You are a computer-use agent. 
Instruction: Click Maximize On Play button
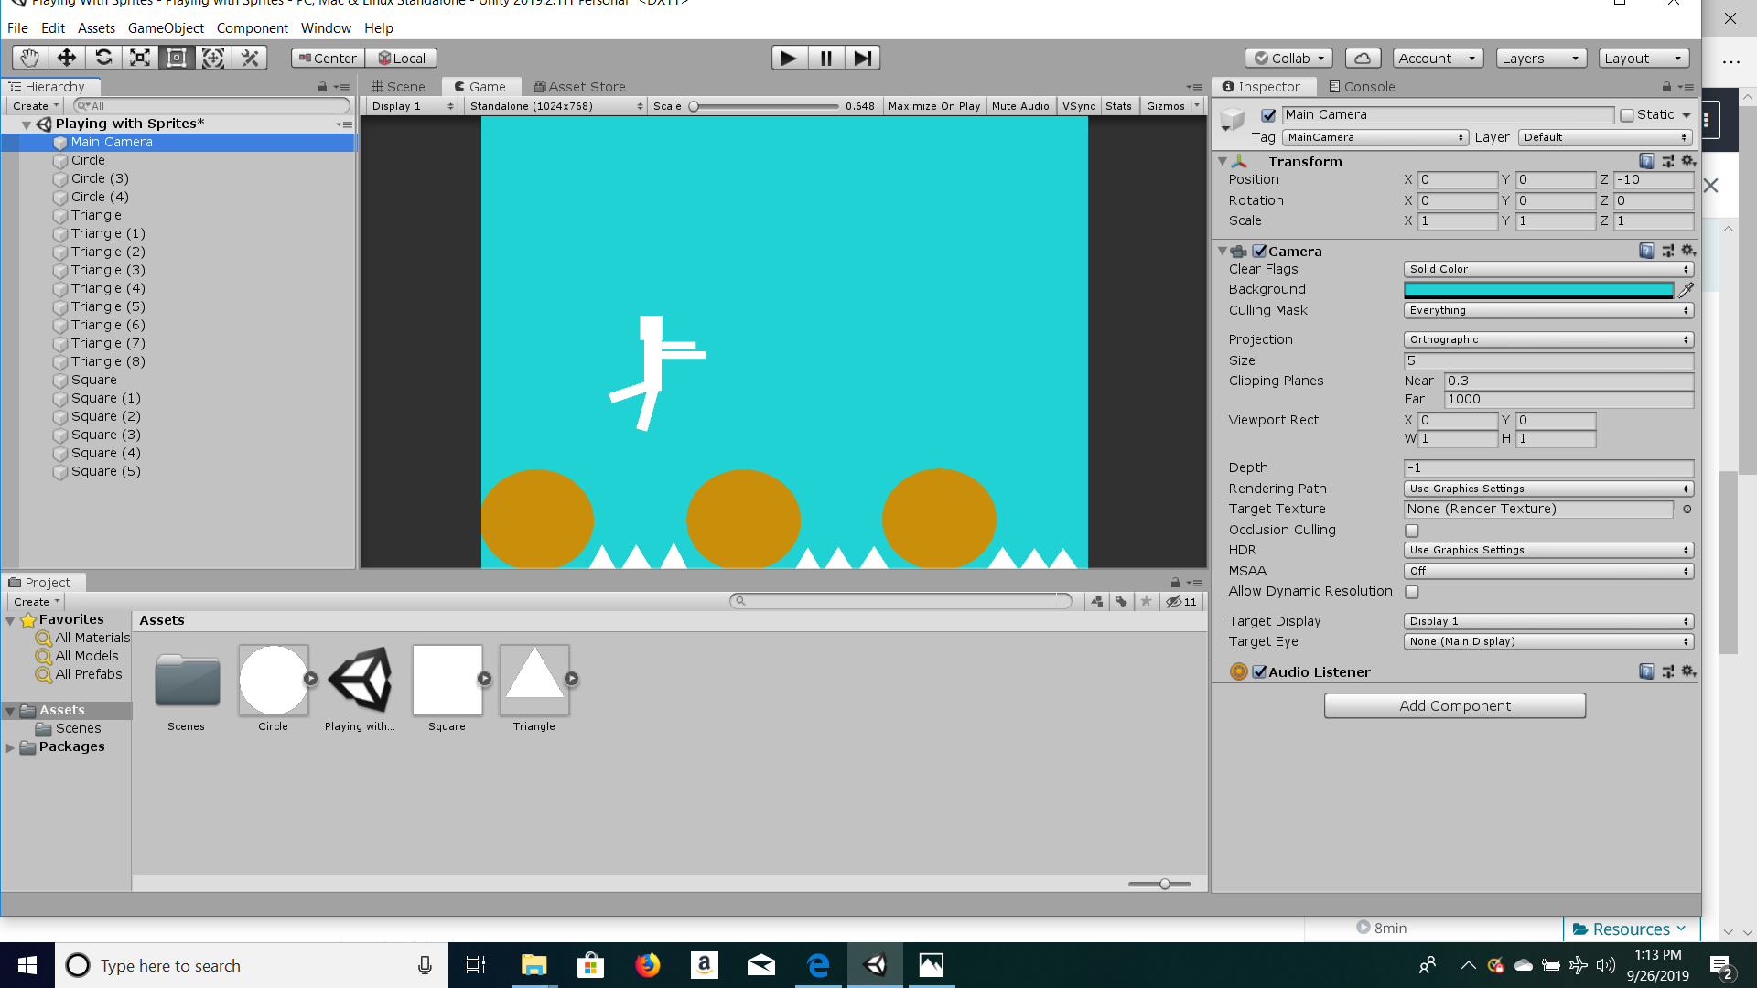coord(933,106)
